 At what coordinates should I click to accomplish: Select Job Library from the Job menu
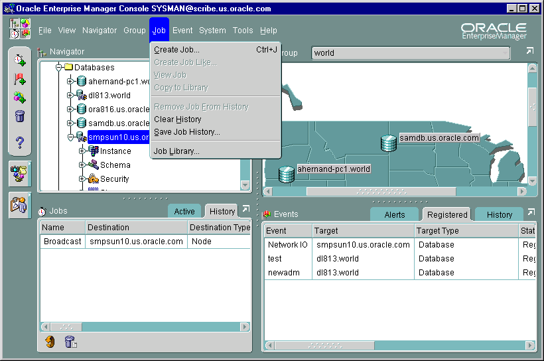pos(176,151)
